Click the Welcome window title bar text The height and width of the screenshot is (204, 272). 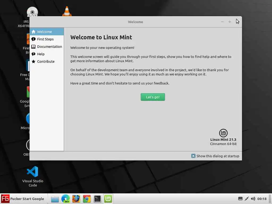tap(135, 22)
